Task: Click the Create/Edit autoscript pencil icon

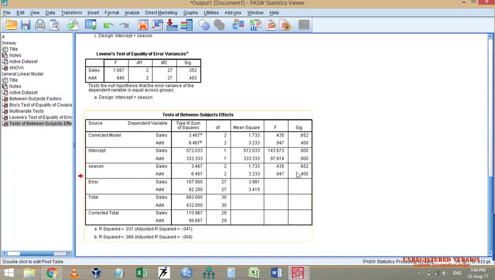Action: tap(271, 24)
